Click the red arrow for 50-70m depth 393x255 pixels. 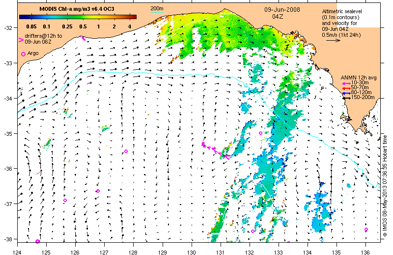(x=347, y=89)
